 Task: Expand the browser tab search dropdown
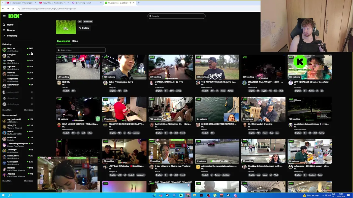click(x=3, y=3)
